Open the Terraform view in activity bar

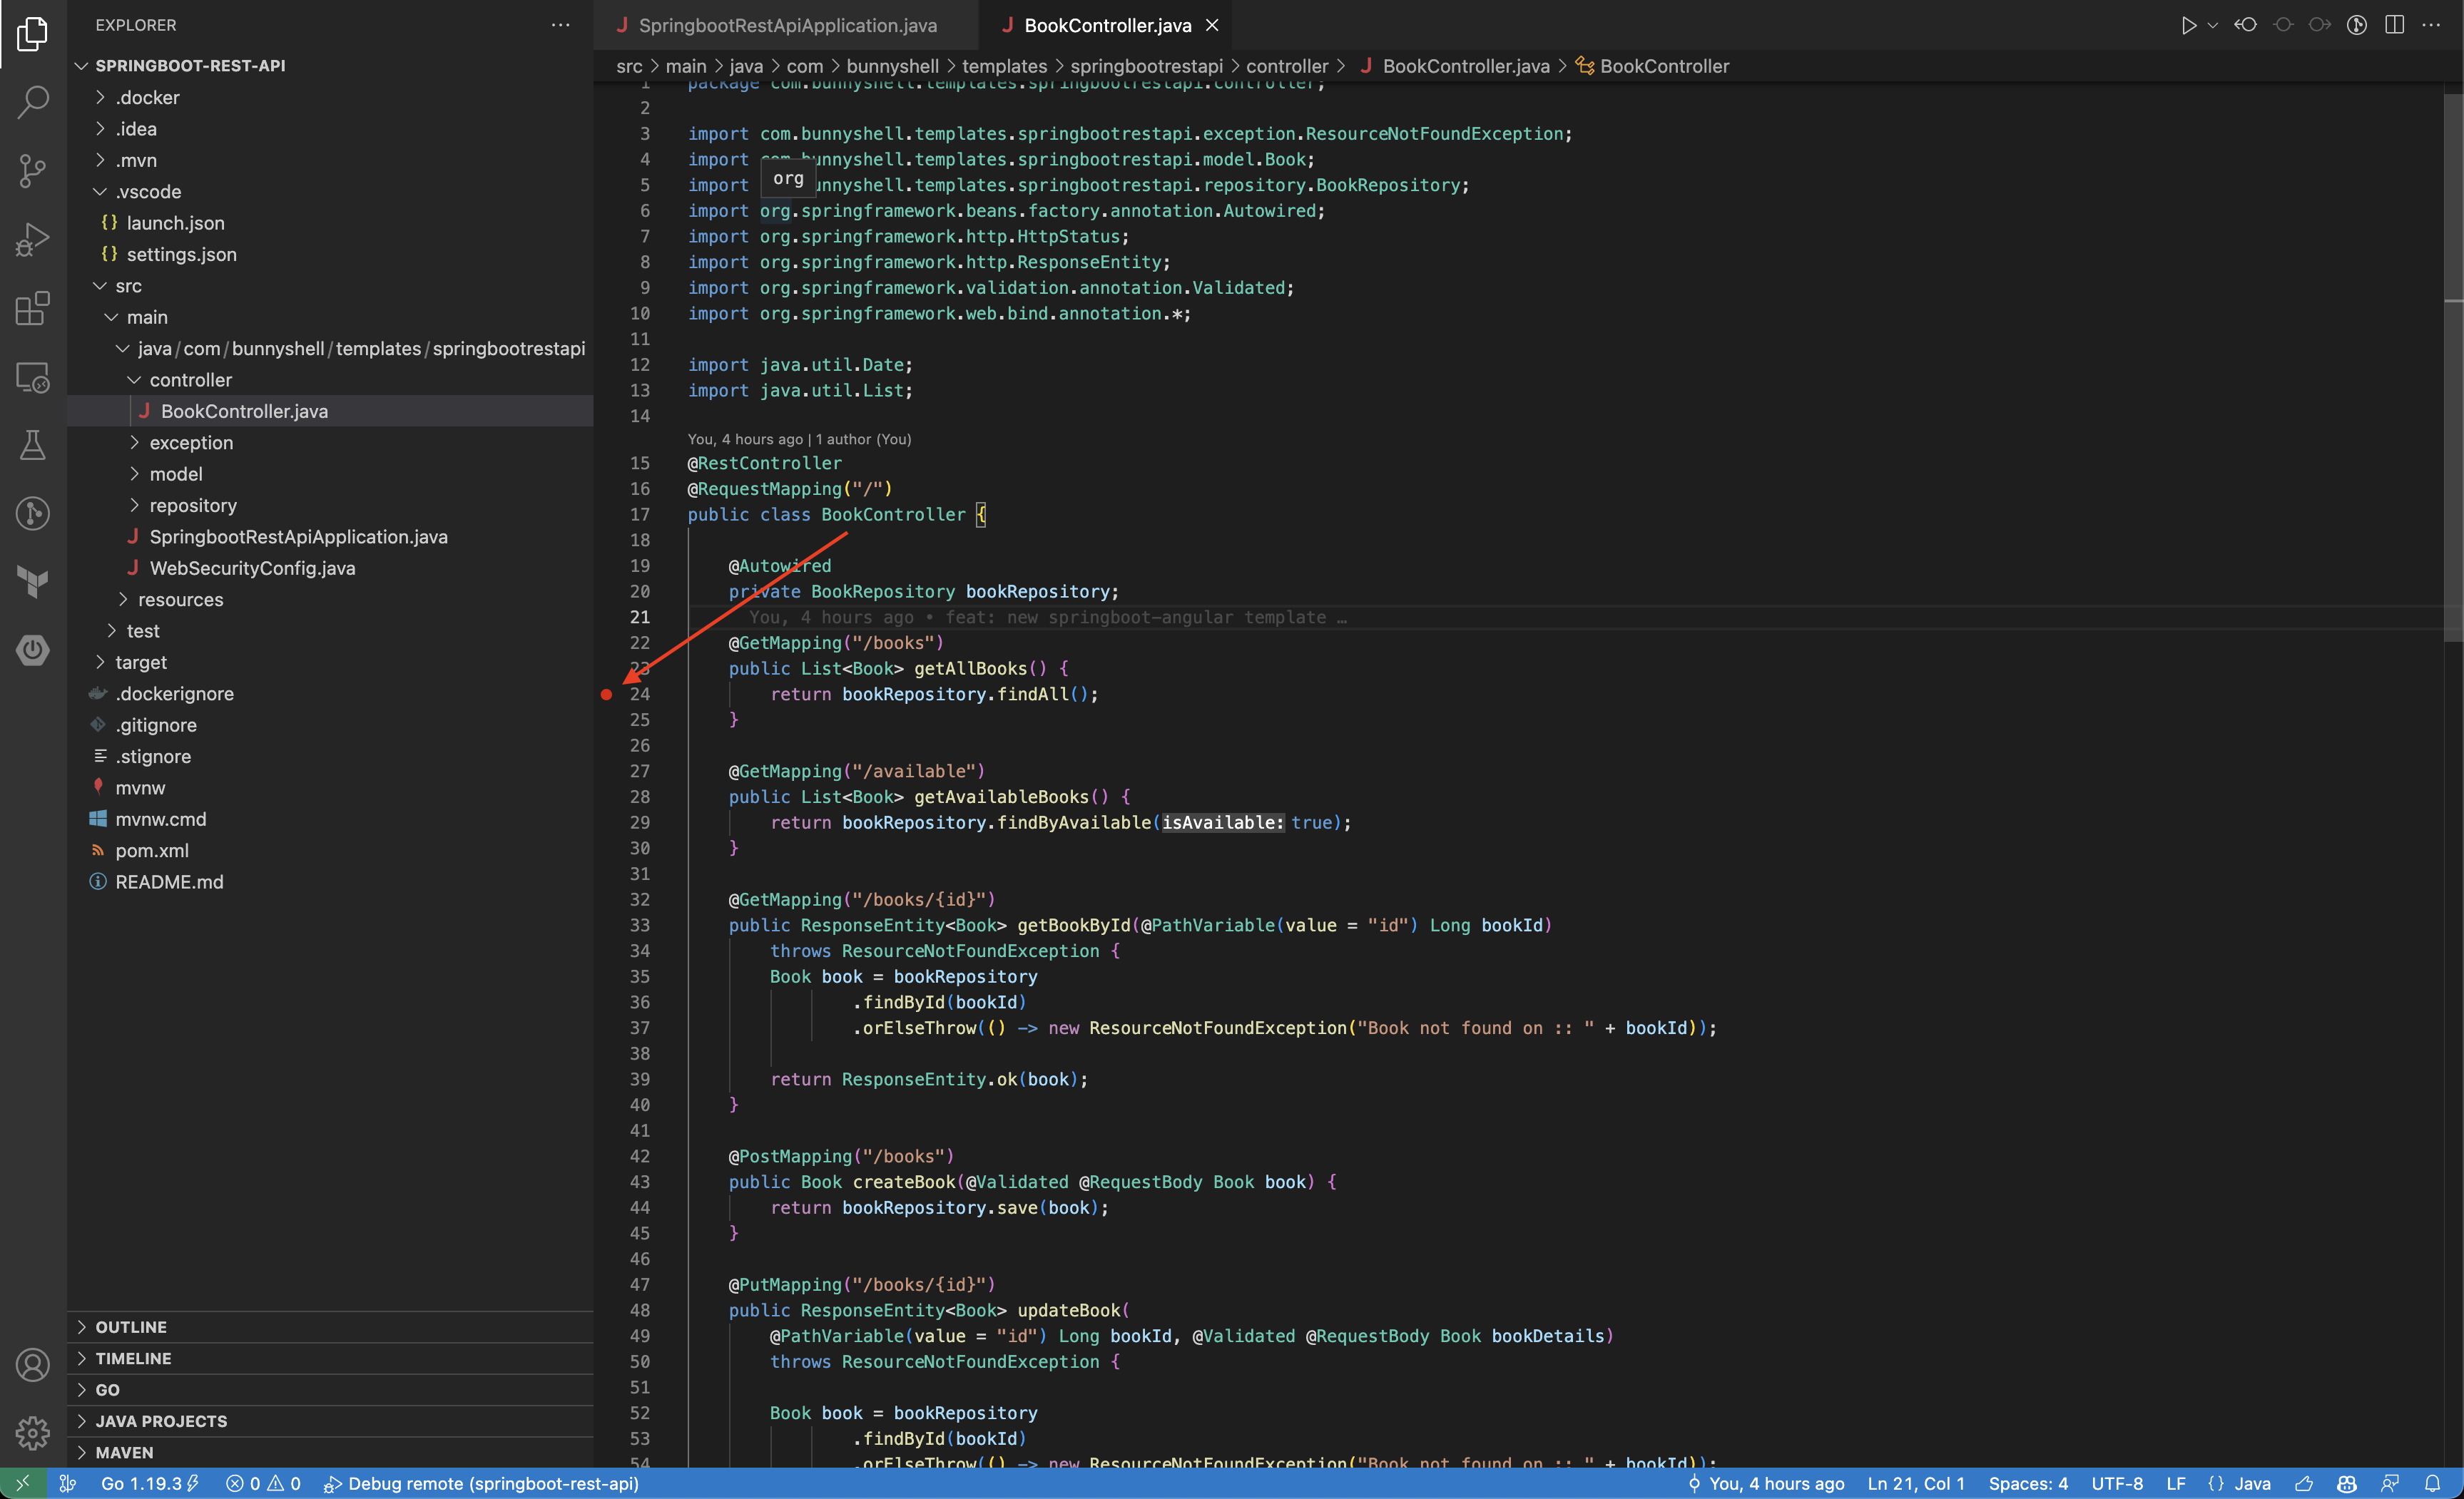click(x=33, y=582)
